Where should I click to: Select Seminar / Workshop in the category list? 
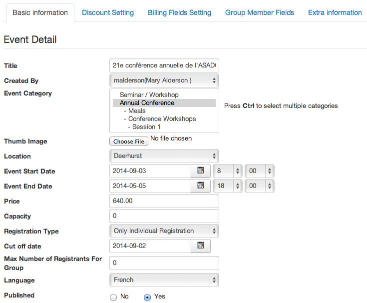[149, 95]
